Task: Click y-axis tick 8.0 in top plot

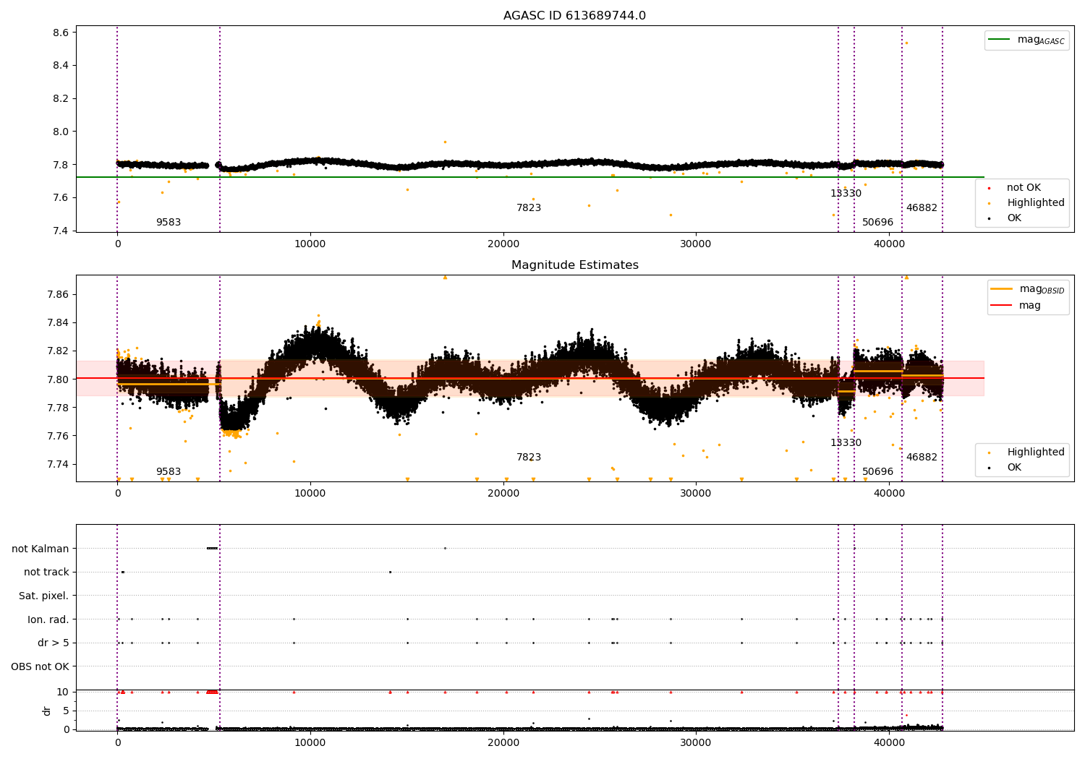Action: point(61,132)
